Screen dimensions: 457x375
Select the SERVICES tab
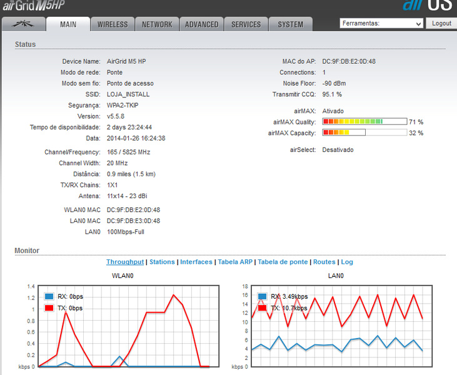(x=246, y=24)
